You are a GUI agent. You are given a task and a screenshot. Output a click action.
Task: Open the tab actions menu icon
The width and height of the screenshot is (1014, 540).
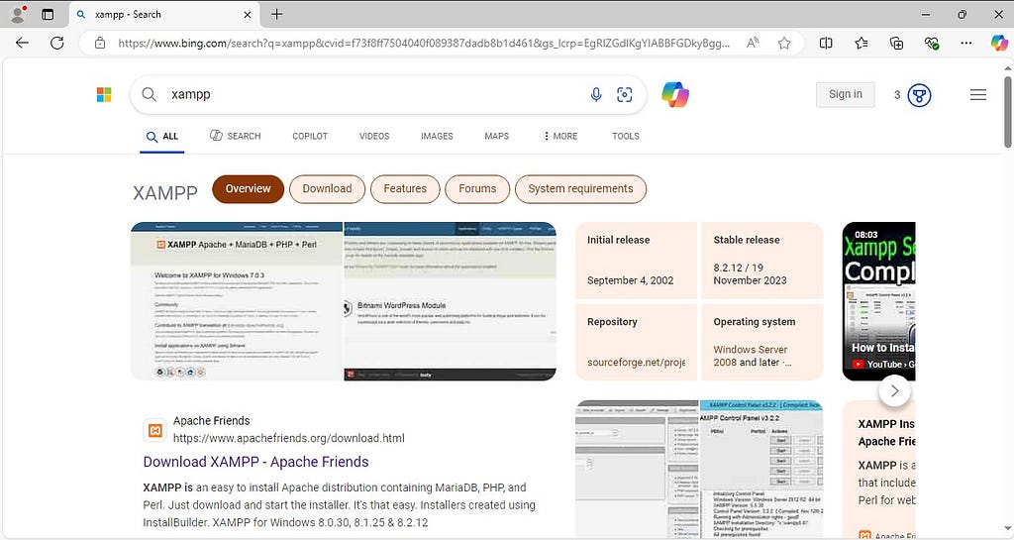coord(48,14)
